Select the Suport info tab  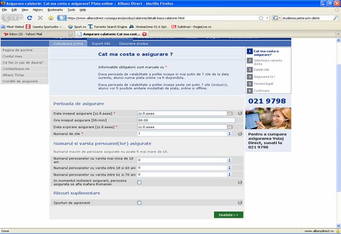pyautogui.click(x=101, y=43)
